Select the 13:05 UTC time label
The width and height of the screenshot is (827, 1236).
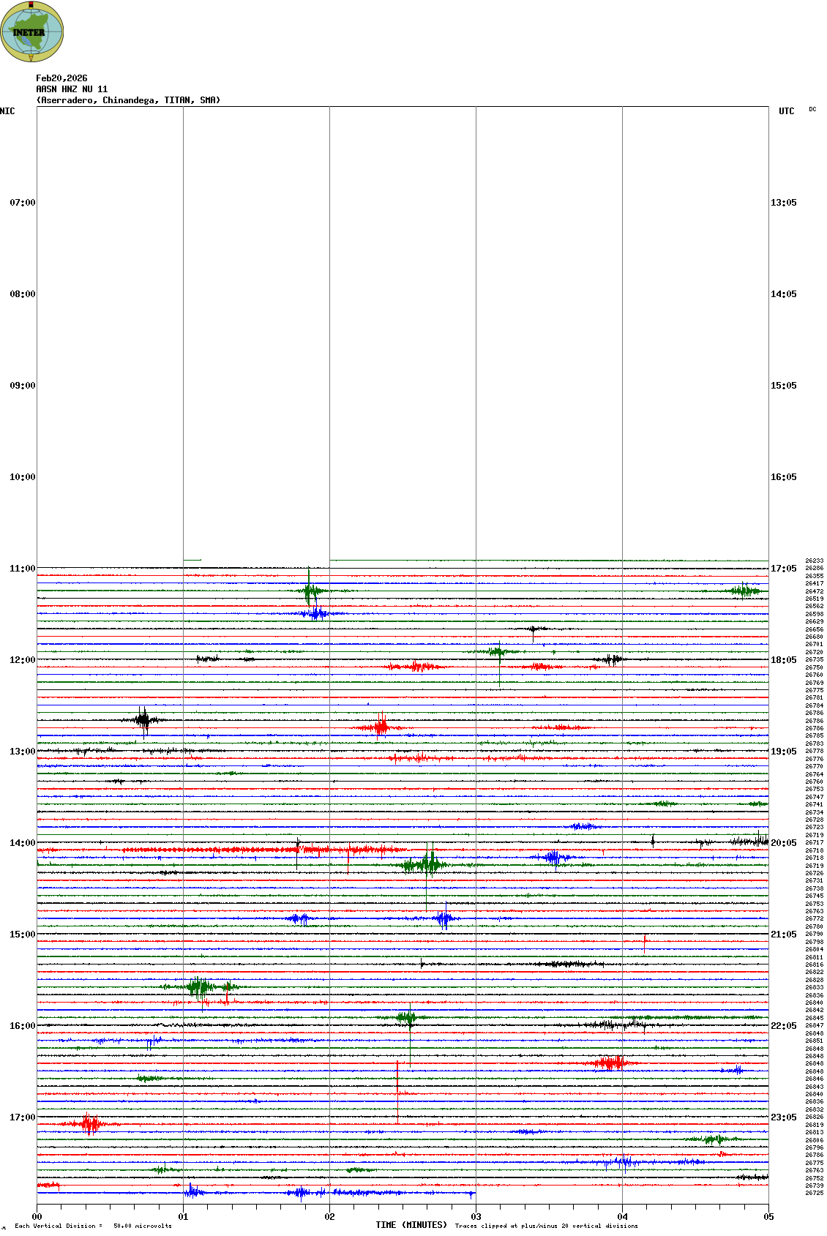pyautogui.click(x=783, y=203)
